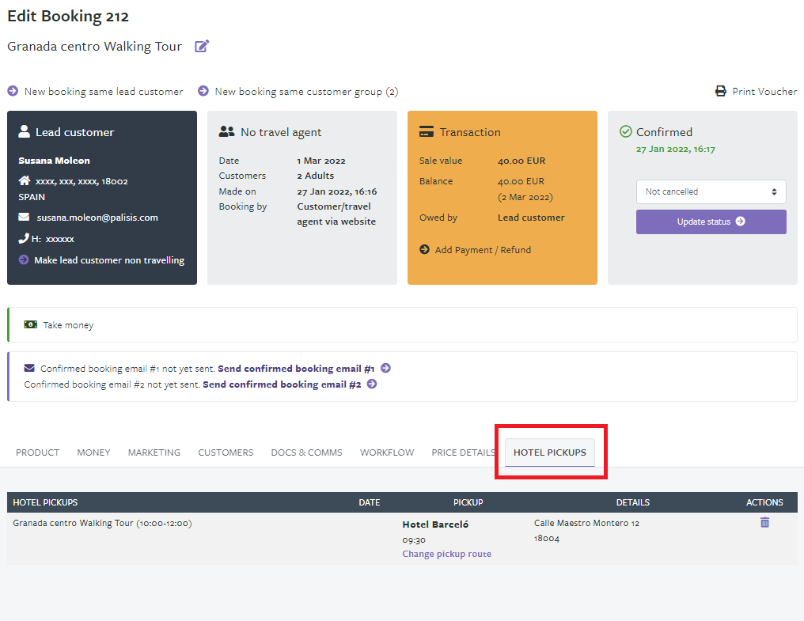Click the 27 Jan 2022, 16:17 confirmed timestamp
This screenshot has width=804, height=621.
[x=675, y=150]
